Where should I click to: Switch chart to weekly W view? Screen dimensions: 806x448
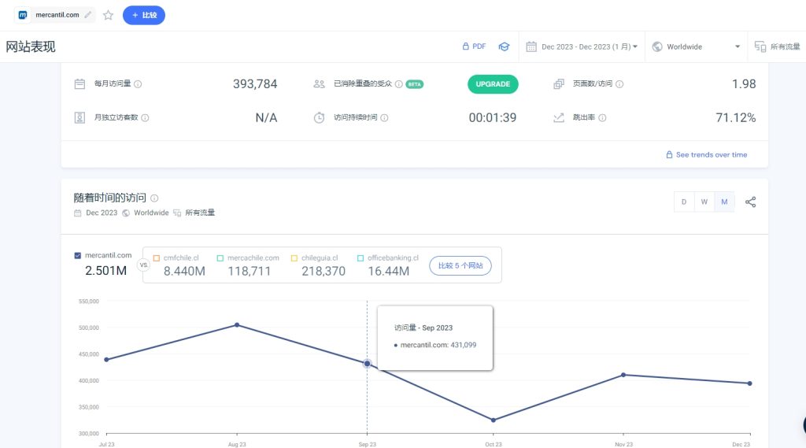(x=704, y=202)
